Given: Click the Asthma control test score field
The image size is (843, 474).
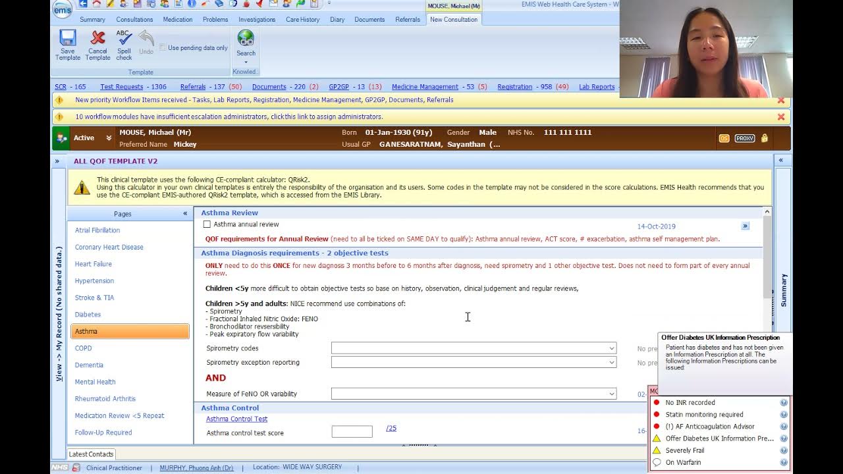Looking at the screenshot, I should (x=352, y=432).
